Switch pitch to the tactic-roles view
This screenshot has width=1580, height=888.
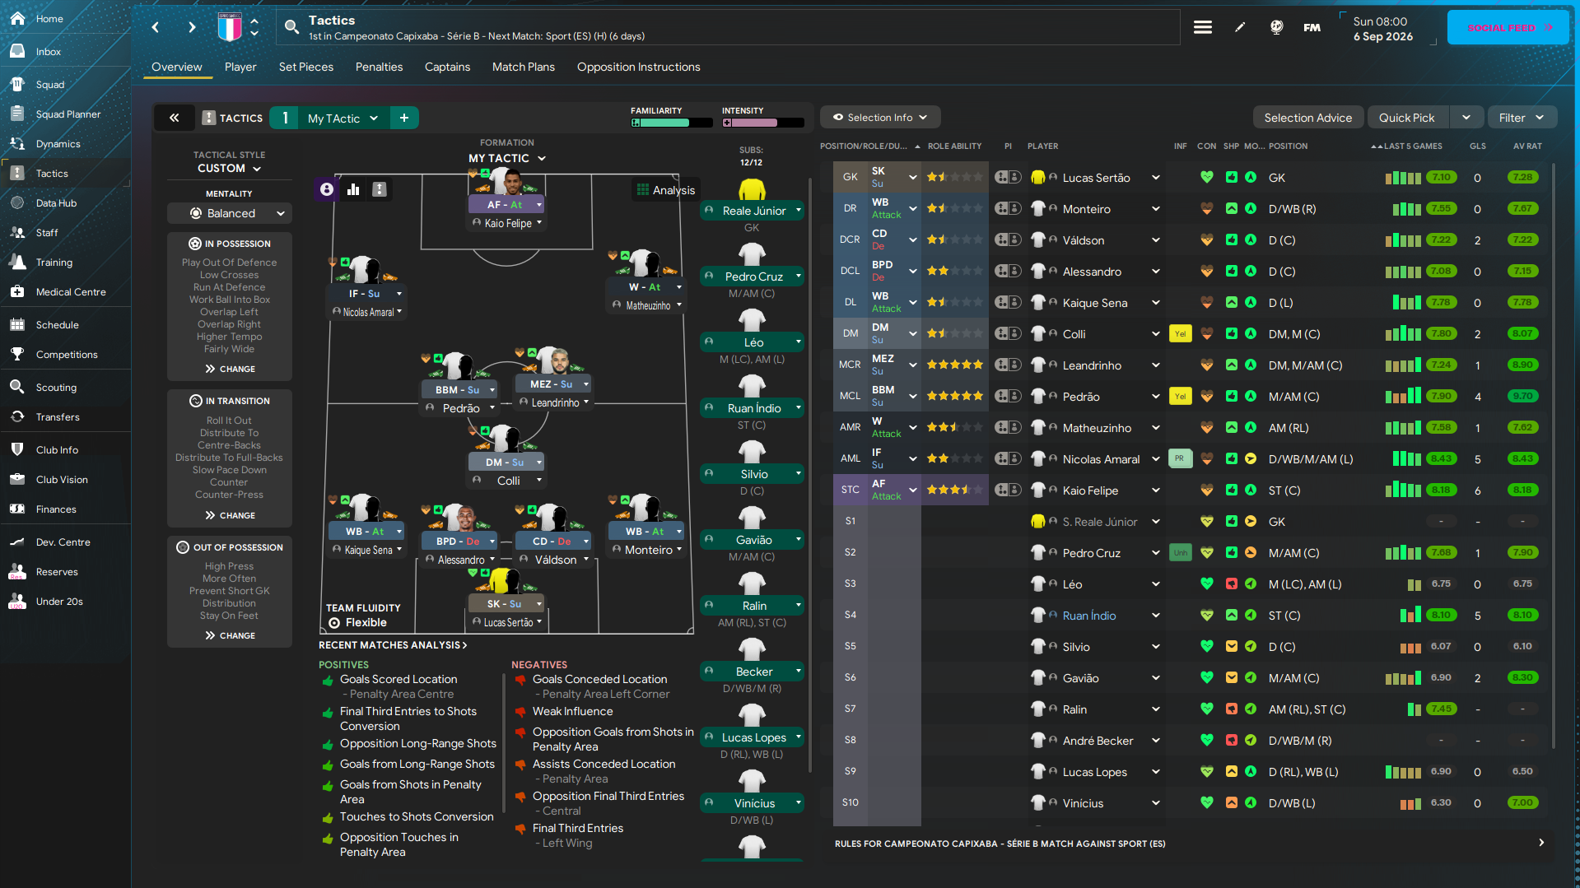coord(380,189)
